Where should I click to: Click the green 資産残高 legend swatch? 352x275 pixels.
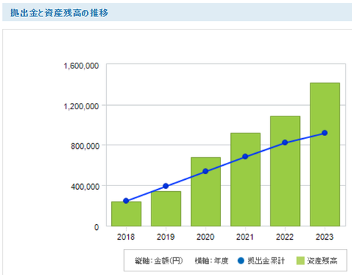click(301, 261)
